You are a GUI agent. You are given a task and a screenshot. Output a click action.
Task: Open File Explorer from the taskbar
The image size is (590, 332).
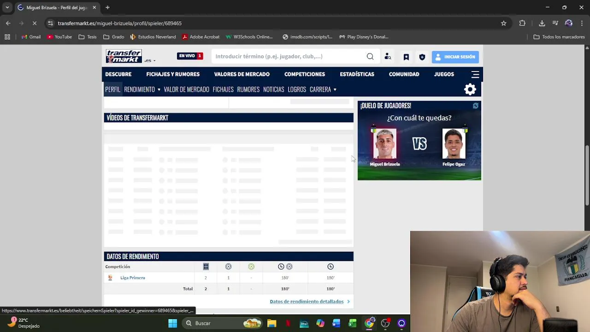point(271,323)
